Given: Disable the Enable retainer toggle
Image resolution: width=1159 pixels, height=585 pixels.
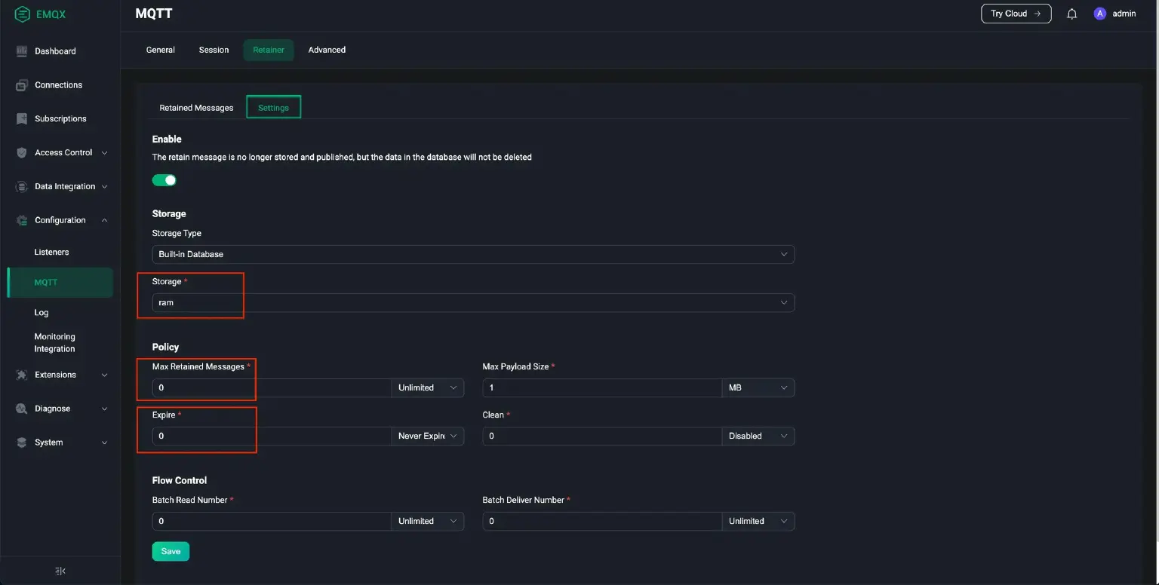Looking at the screenshot, I should (164, 179).
